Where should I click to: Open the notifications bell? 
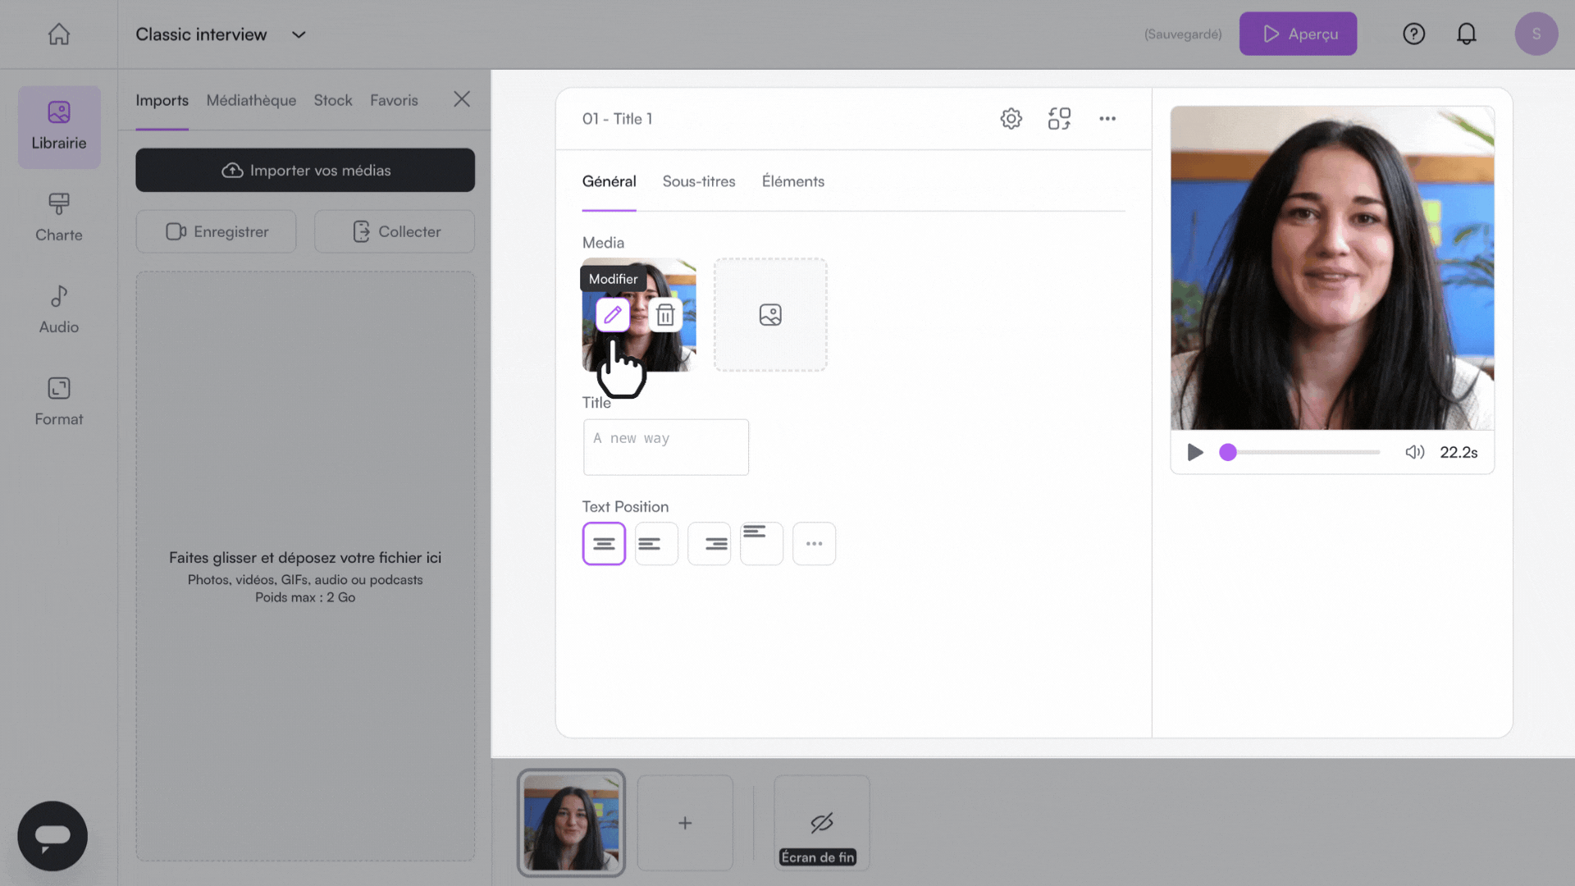pyautogui.click(x=1466, y=34)
